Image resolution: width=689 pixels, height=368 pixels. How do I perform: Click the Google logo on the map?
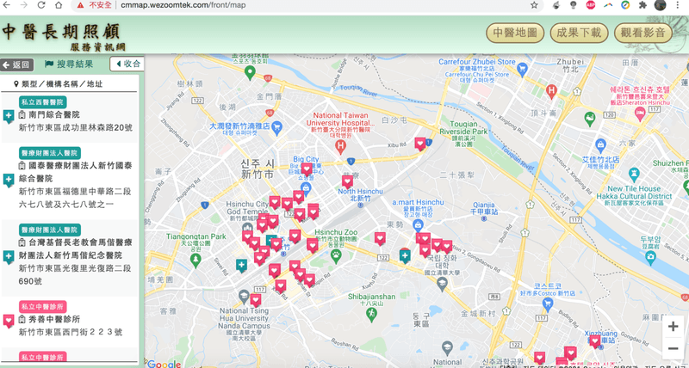tap(164, 364)
